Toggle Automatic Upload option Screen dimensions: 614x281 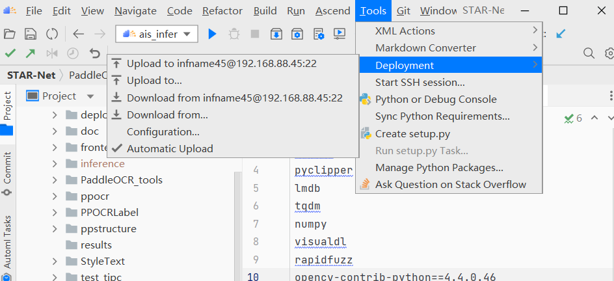[x=170, y=148]
